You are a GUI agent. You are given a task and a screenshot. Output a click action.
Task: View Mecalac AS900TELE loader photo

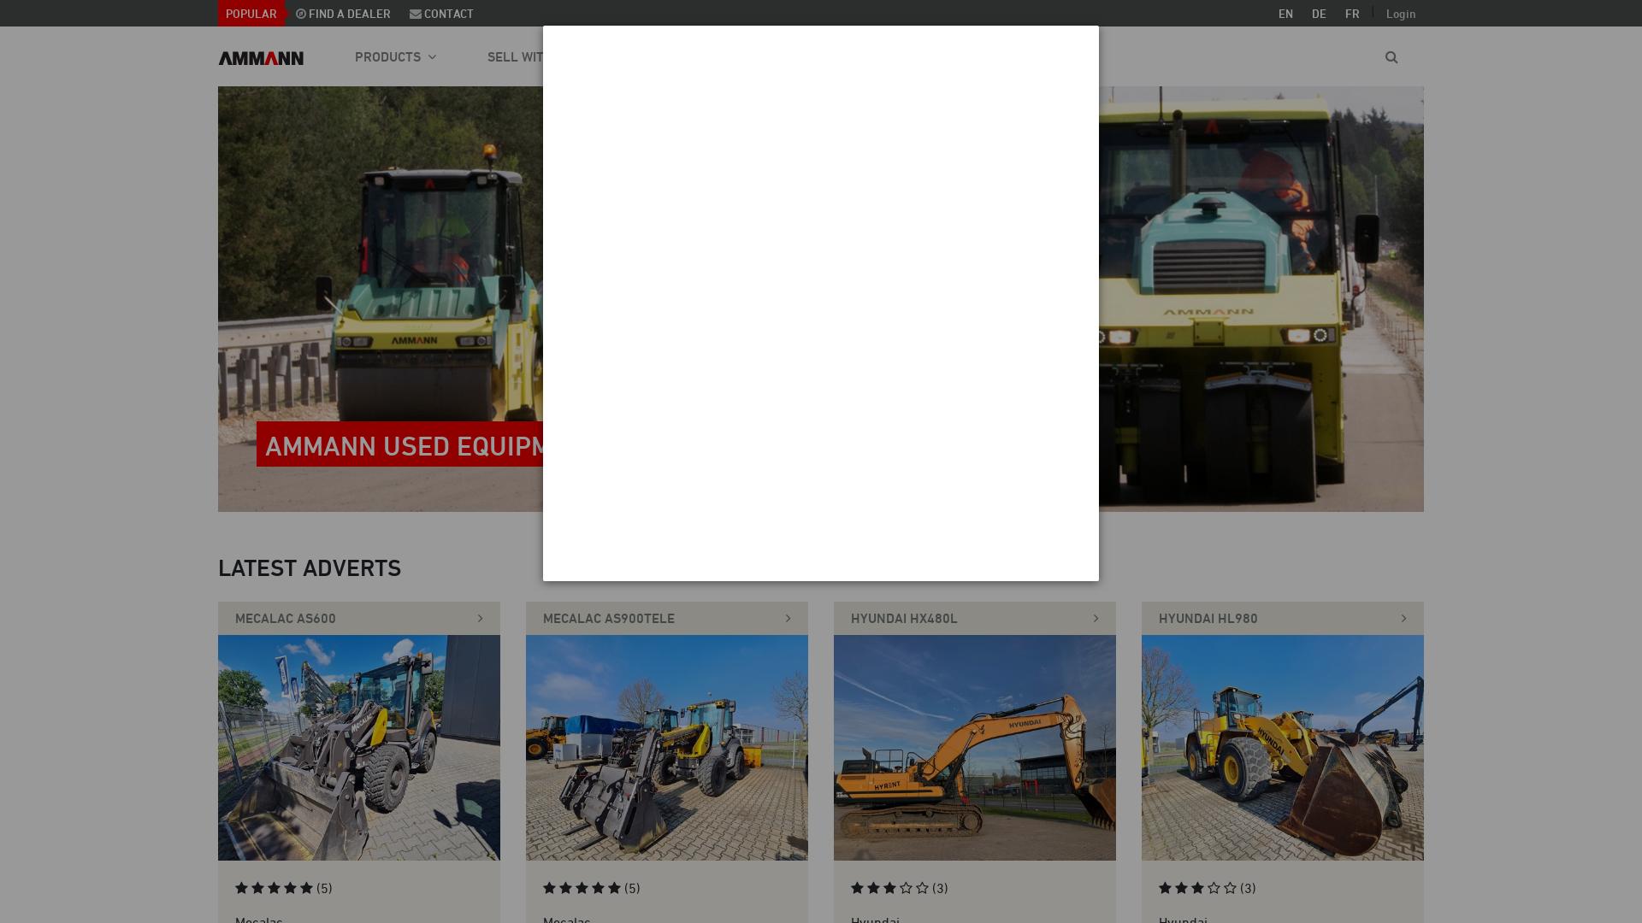(x=667, y=748)
